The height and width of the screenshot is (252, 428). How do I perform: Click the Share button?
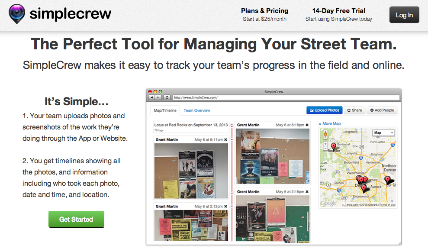354,110
